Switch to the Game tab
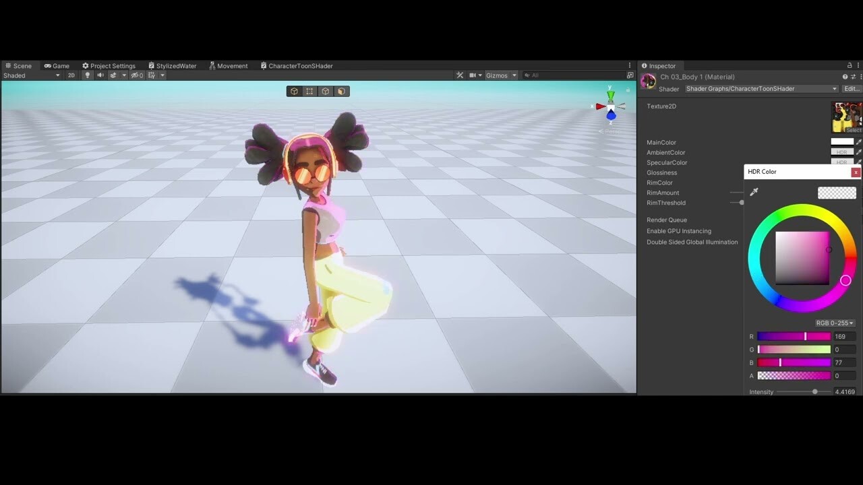863x485 pixels. point(57,65)
